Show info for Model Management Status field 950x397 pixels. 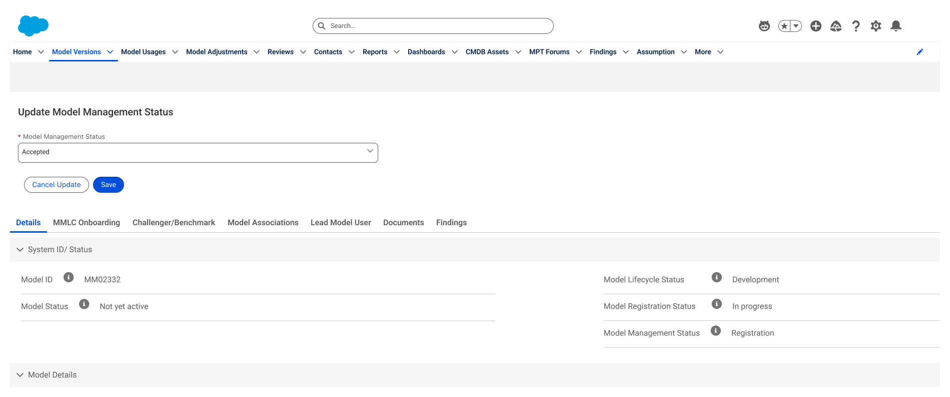(x=716, y=331)
